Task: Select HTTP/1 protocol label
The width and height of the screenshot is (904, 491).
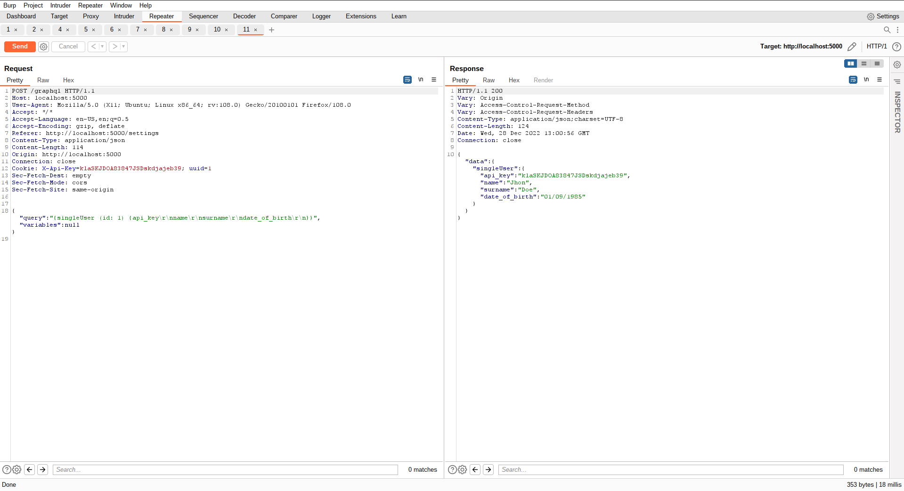Action: coord(877,47)
